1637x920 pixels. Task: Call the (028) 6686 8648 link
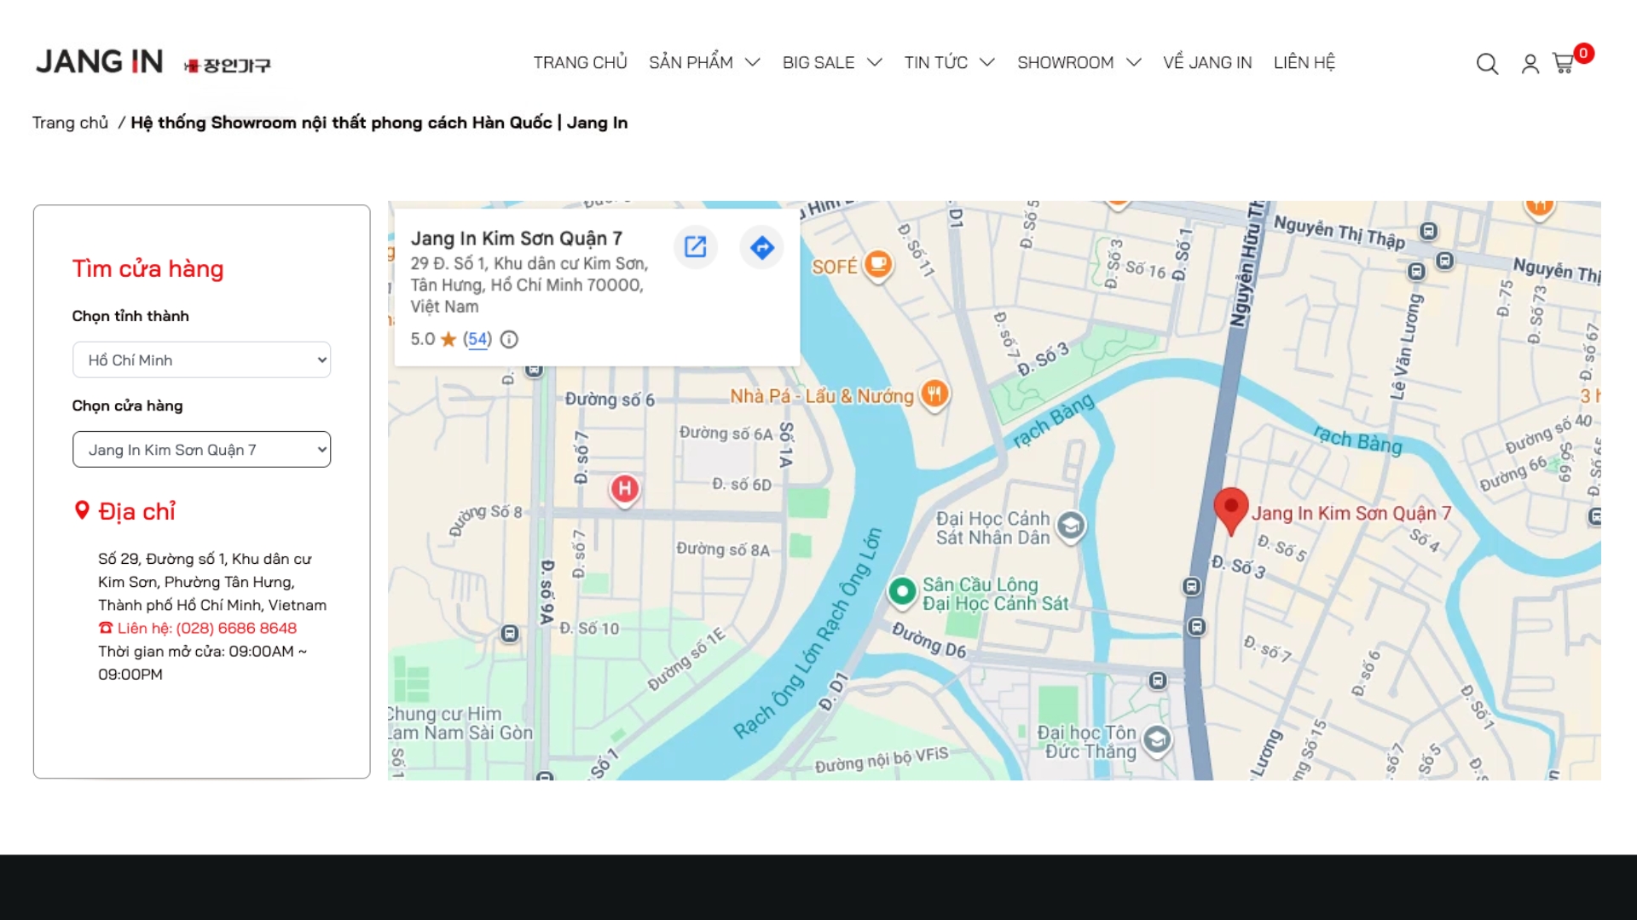click(x=236, y=628)
